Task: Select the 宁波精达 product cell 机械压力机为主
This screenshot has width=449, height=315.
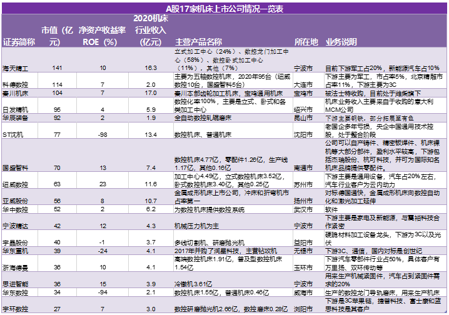Action: 196,226
